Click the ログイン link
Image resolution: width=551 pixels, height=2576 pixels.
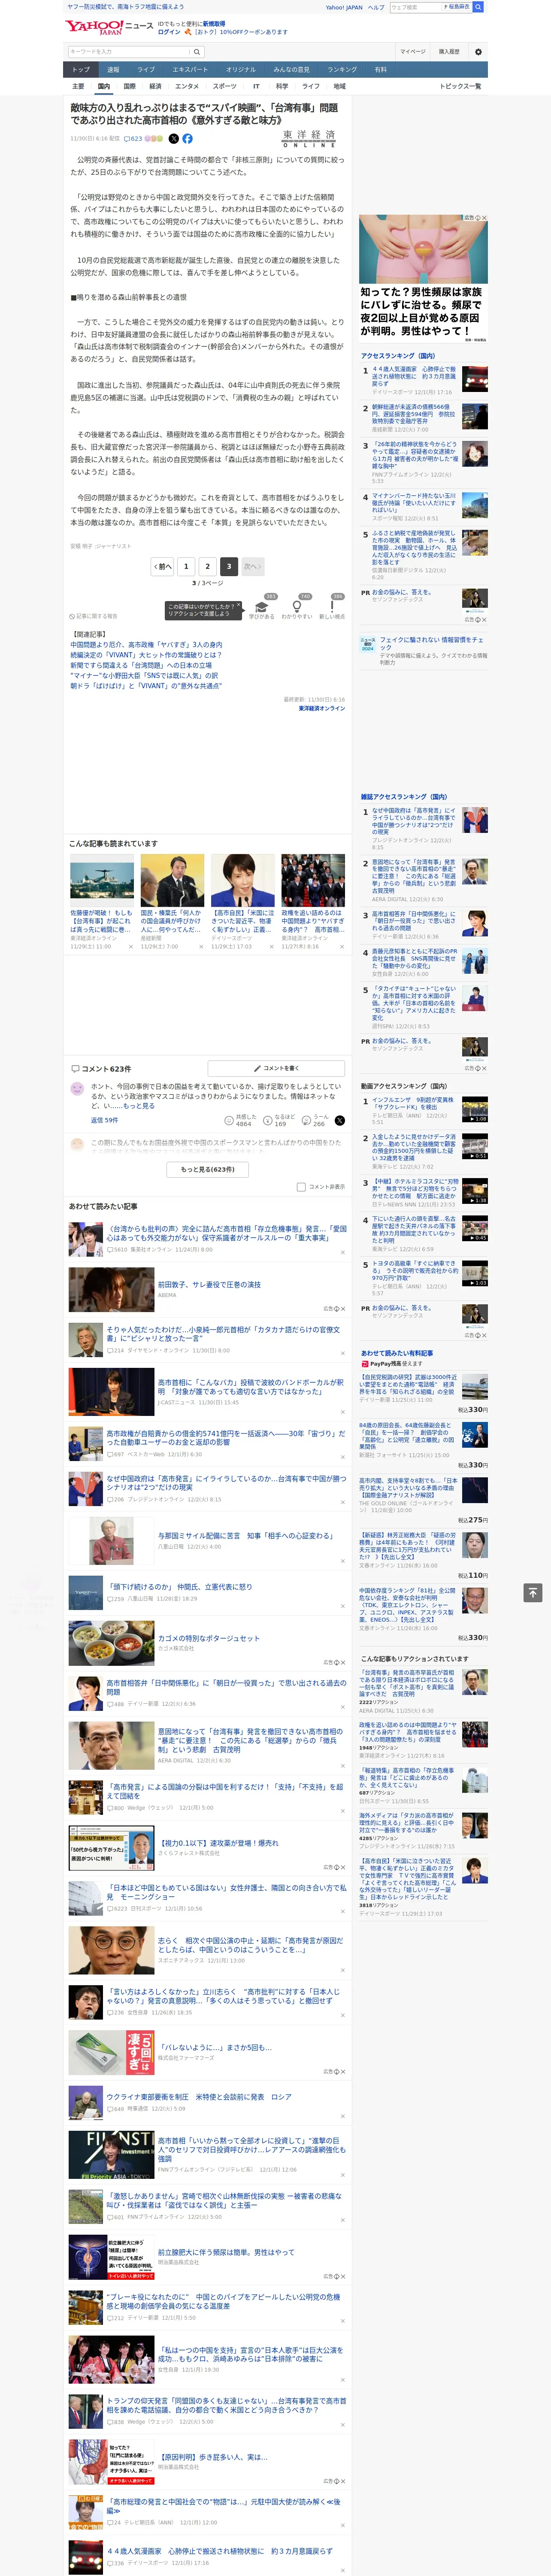click(x=169, y=32)
